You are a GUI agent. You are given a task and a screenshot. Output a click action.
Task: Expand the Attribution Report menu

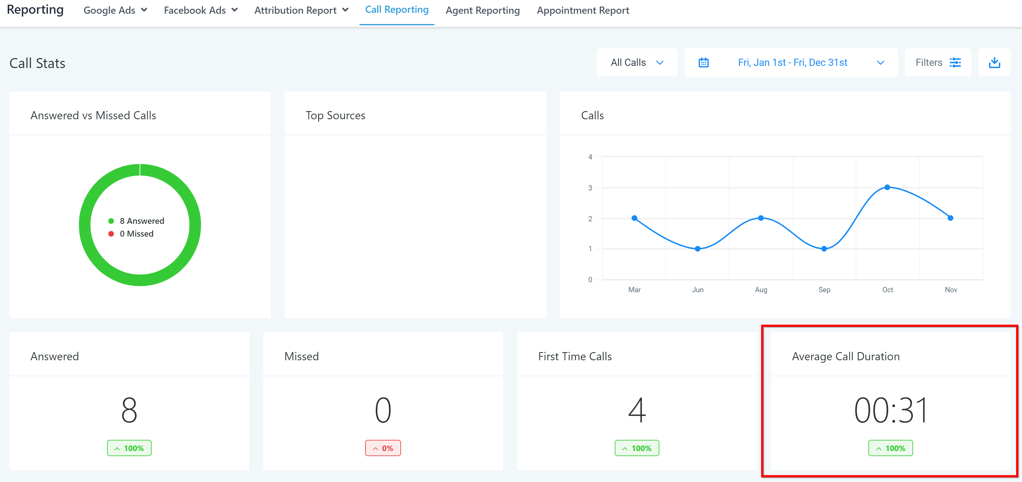pos(301,10)
